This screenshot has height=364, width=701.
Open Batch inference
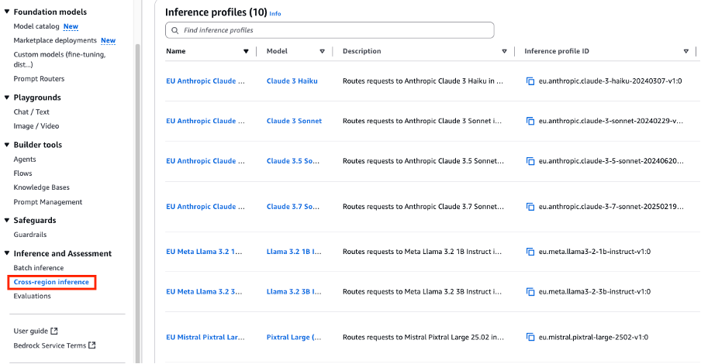click(39, 268)
